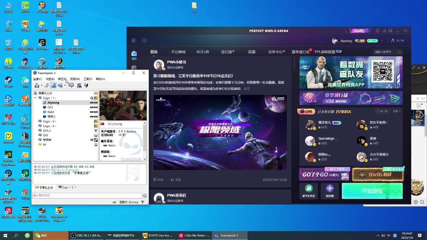Open the 赛季通行证 tab in Arena

pos(301,52)
